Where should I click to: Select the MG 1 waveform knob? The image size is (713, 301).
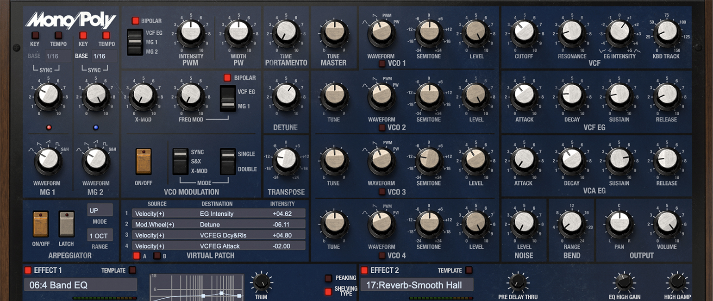(48, 161)
